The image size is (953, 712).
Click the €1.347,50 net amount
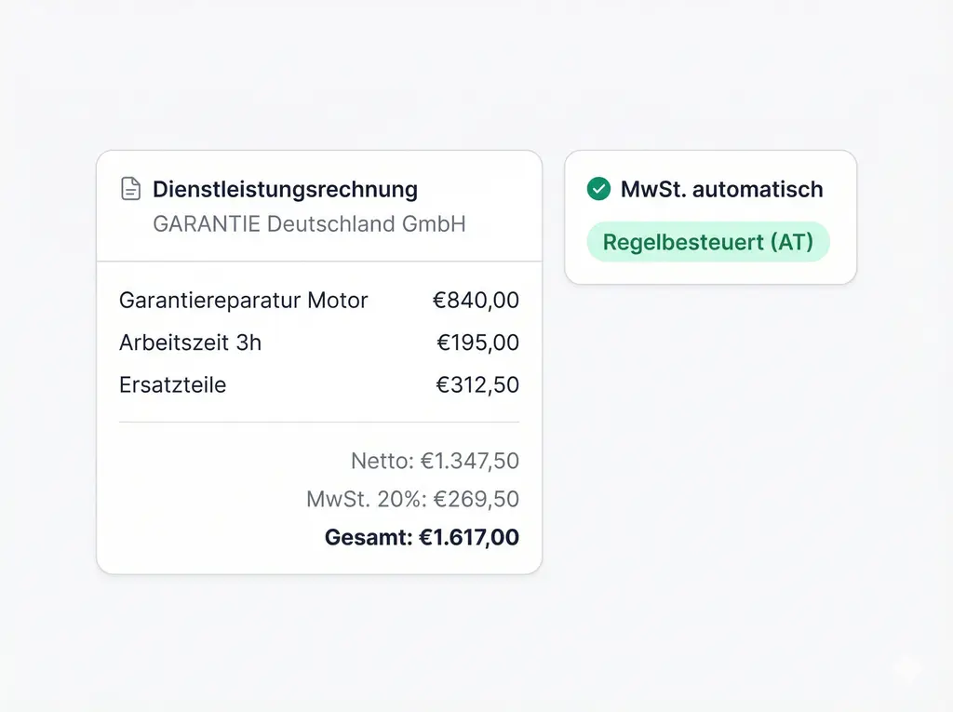coord(471,461)
